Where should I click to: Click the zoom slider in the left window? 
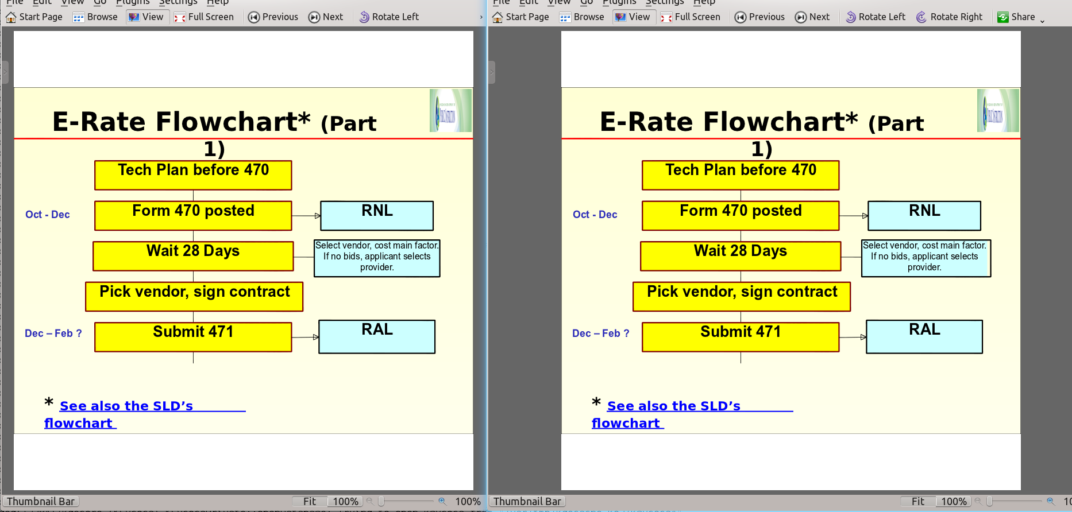[407, 501]
